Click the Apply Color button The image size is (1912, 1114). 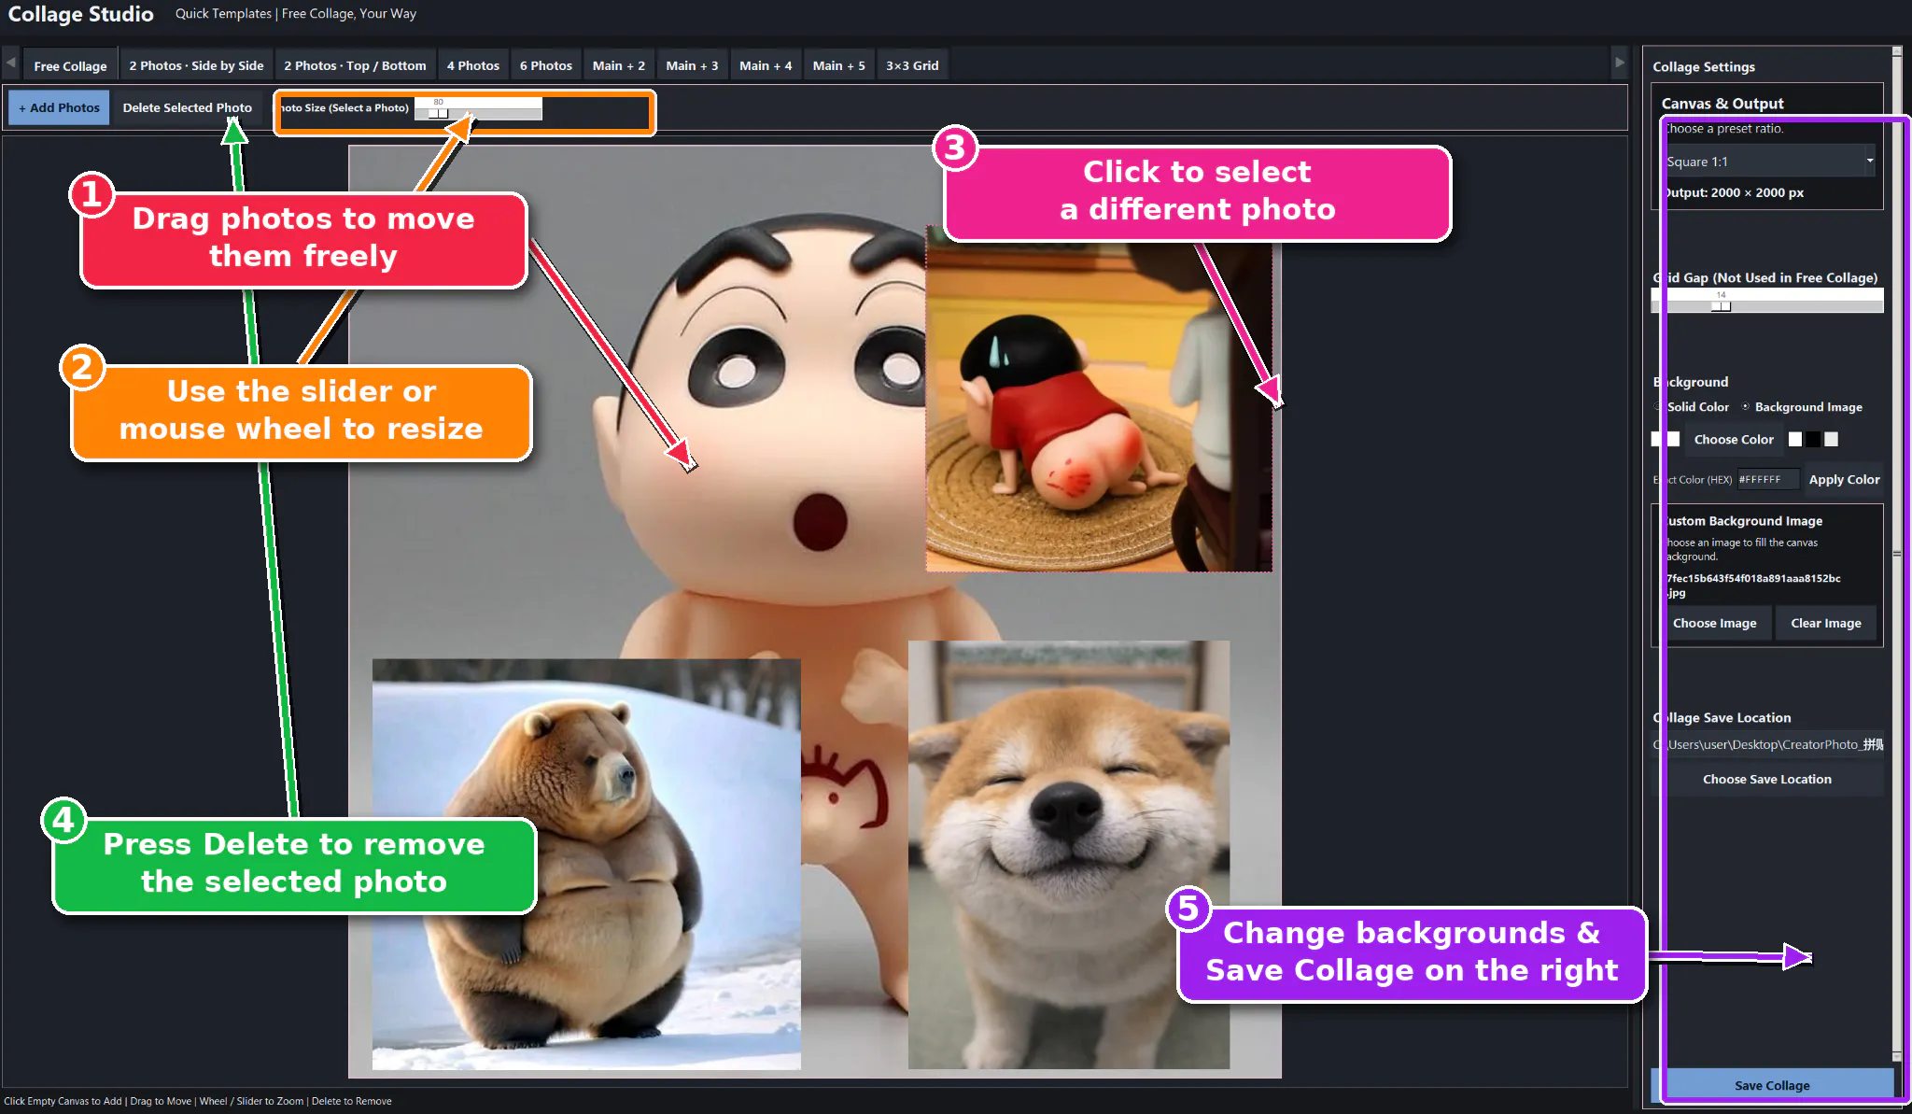pos(1844,479)
